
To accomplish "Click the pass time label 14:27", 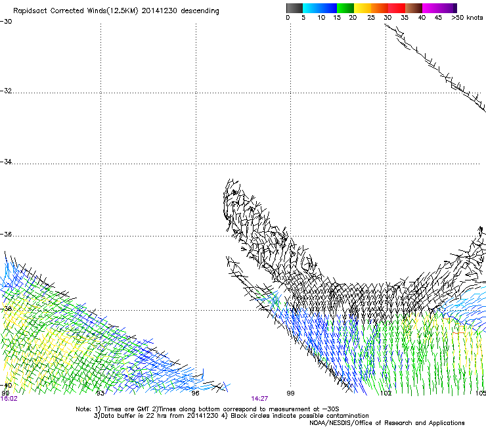I will tap(259, 399).
